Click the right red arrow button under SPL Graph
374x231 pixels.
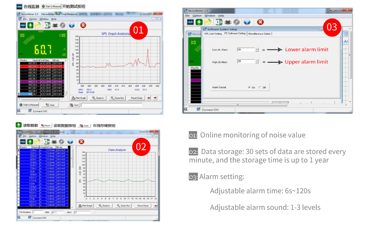coord(155,98)
